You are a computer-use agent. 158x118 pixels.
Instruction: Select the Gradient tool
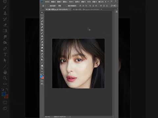click(x=42, y=45)
